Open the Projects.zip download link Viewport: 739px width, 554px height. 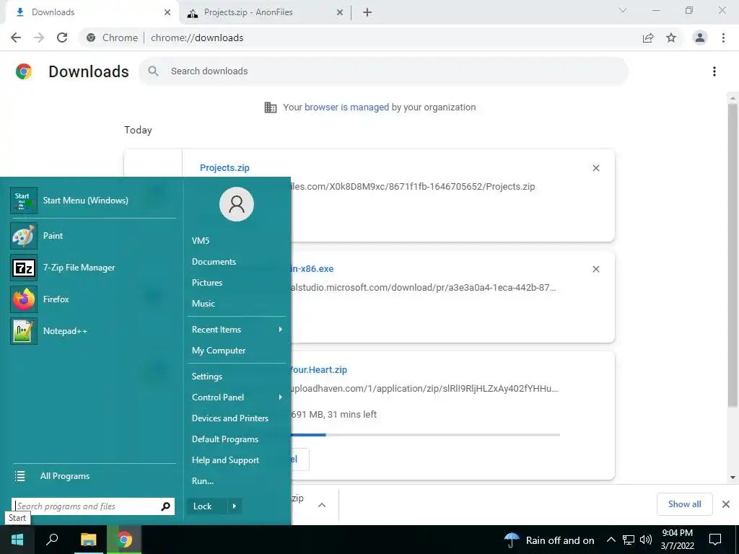224,168
